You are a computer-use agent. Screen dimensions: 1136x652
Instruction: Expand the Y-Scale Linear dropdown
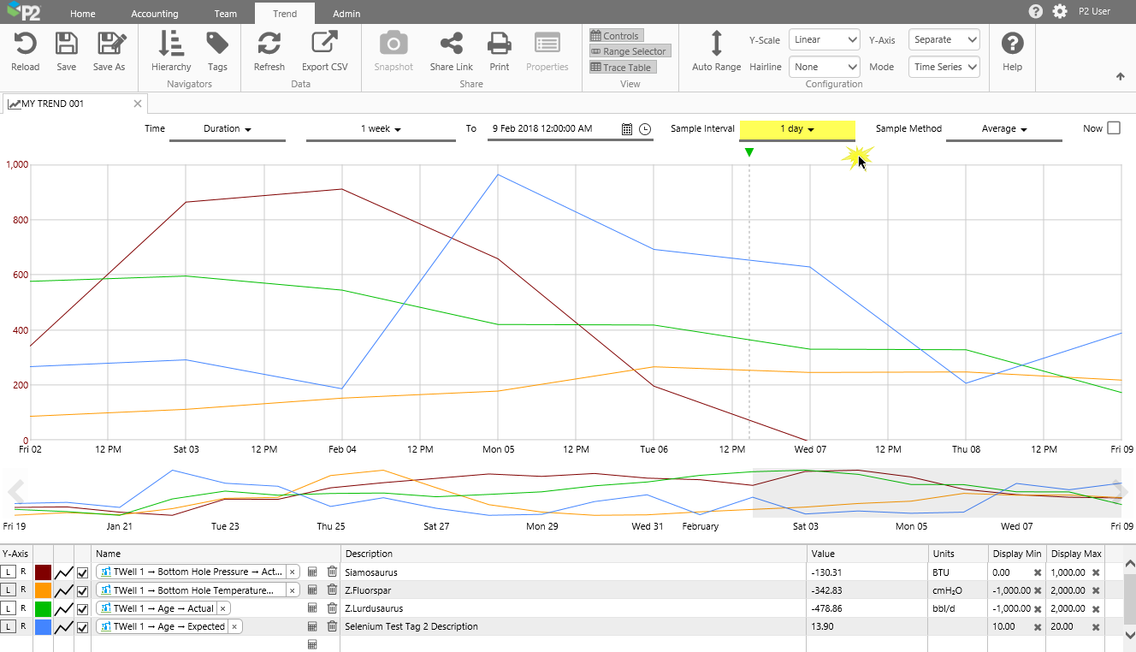pos(824,40)
